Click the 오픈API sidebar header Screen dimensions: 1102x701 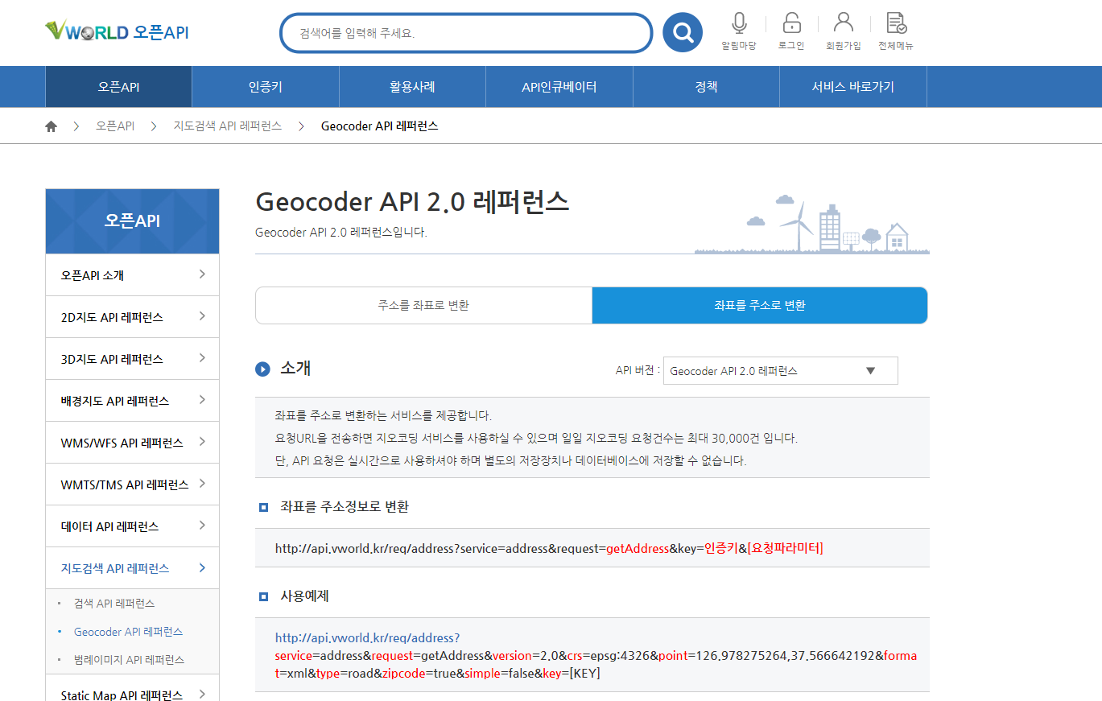coord(133,221)
